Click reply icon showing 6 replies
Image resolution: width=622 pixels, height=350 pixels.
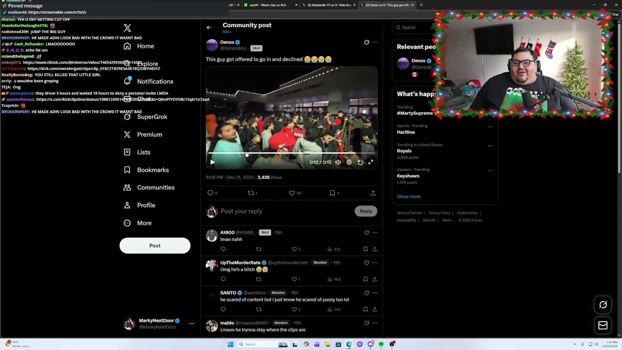212,193
